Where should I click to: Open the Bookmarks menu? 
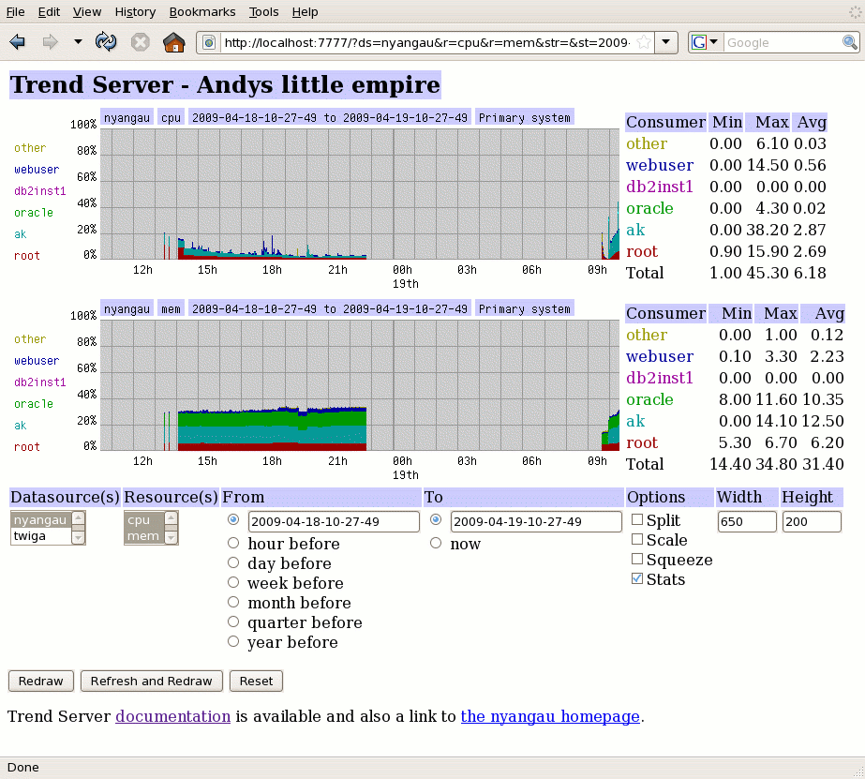pyautogui.click(x=202, y=12)
